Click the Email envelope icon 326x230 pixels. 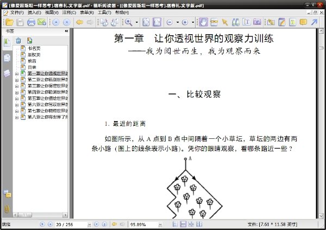coord(42,22)
